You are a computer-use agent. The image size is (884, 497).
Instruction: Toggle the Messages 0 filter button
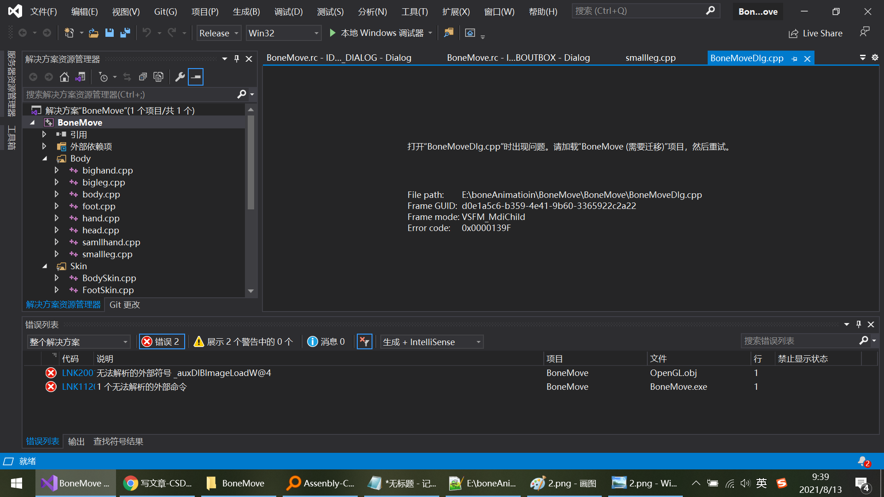326,341
